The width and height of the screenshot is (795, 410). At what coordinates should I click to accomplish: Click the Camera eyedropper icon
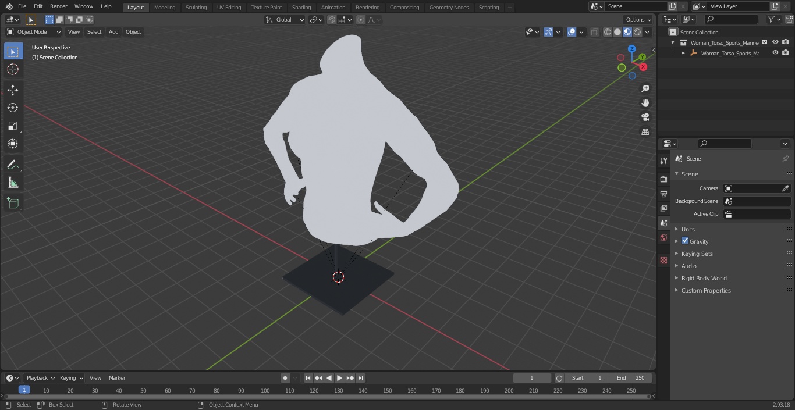[785, 188]
